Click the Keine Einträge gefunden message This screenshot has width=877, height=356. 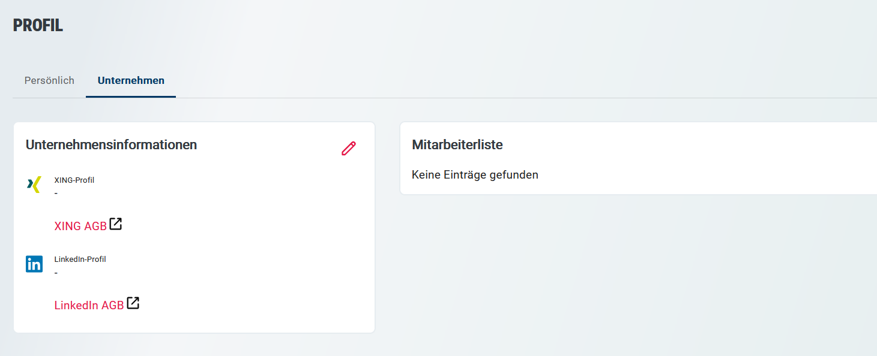tap(474, 174)
